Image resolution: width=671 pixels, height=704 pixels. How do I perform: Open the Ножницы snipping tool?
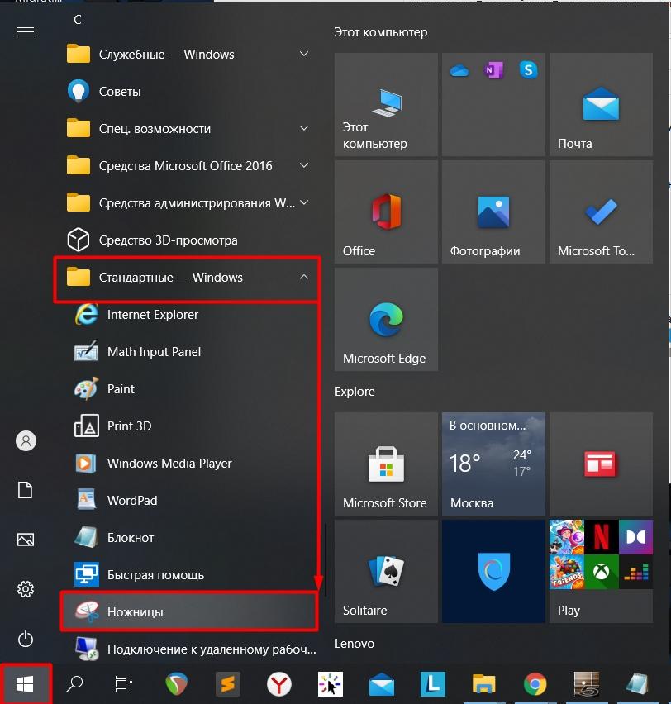188,612
